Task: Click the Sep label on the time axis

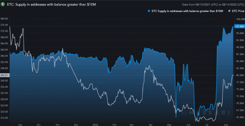Action: click(20, 125)
